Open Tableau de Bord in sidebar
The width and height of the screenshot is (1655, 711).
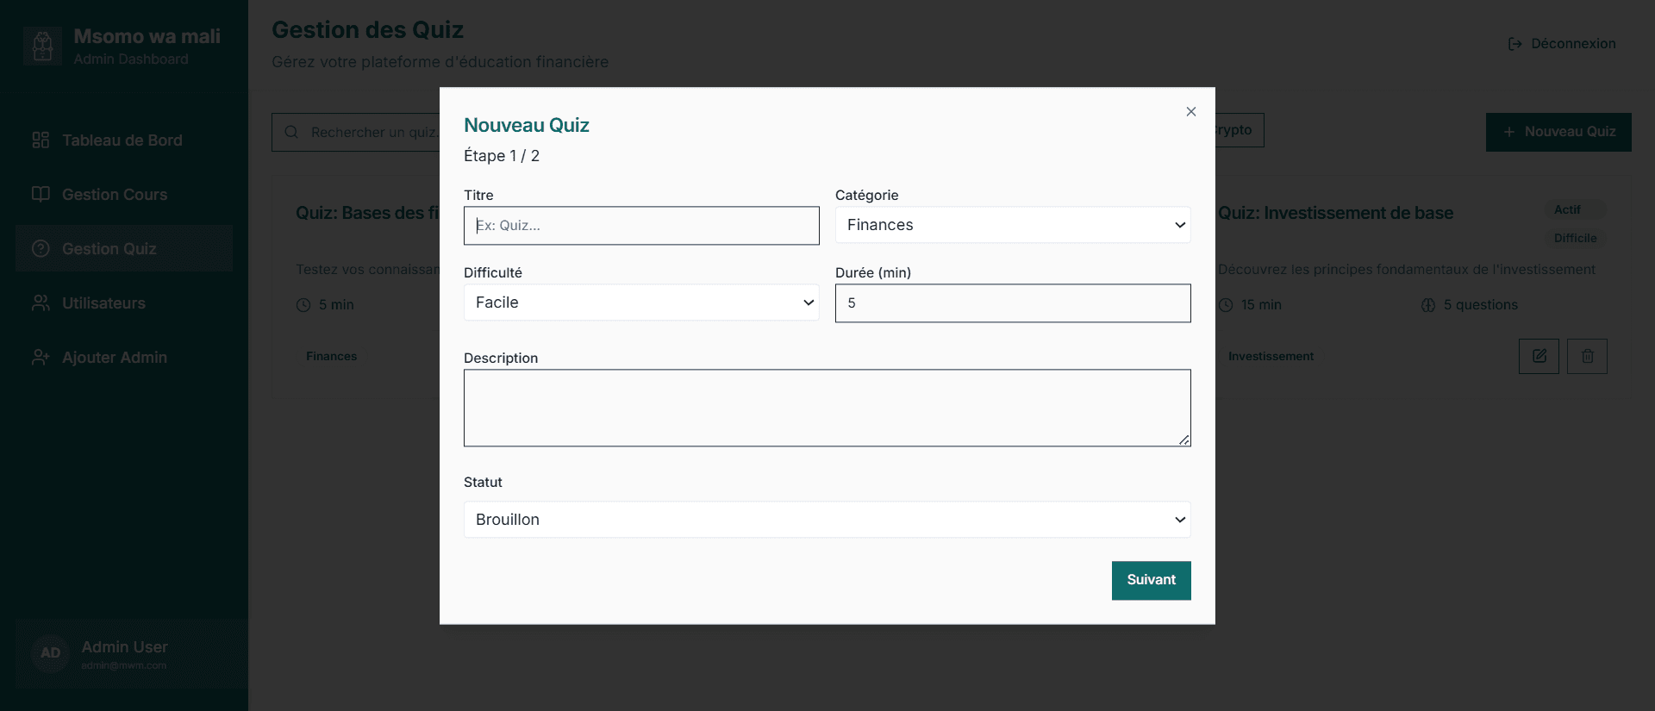tap(124, 140)
